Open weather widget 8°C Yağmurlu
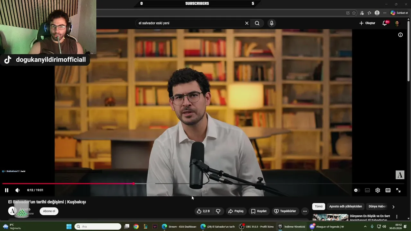411x231 pixels. click(12, 227)
